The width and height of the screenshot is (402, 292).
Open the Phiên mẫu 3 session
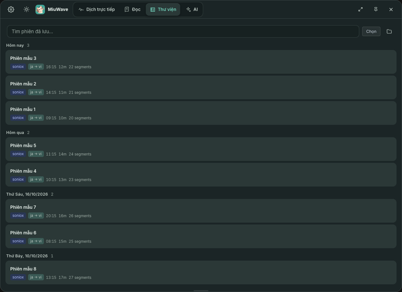click(201, 62)
